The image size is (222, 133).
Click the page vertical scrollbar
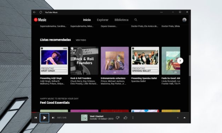point(190,66)
